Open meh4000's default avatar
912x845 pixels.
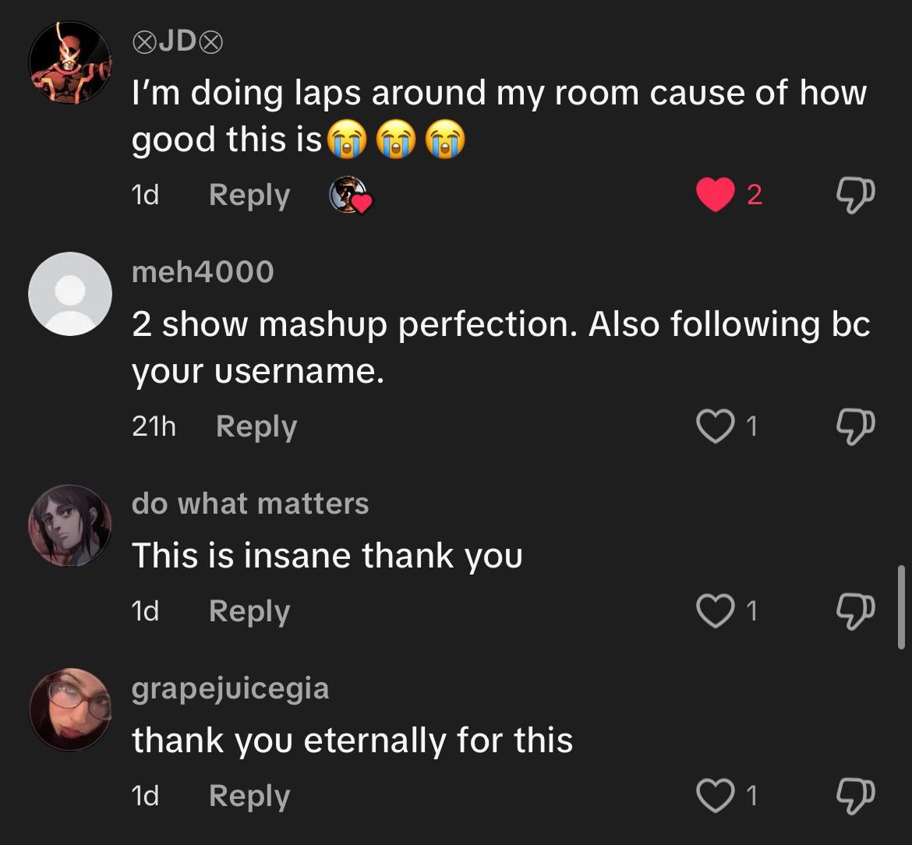(70, 294)
